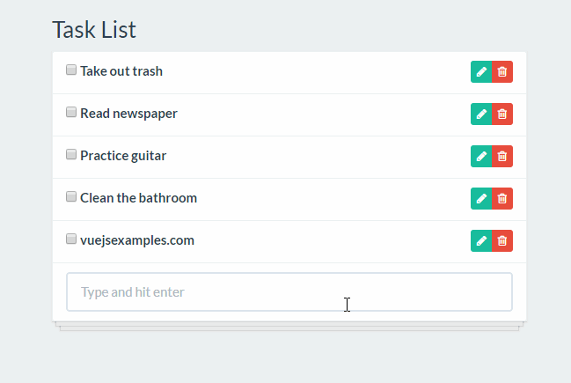
Task: Toggle 'Clean the bathroom' checkbox
Action: tap(71, 196)
